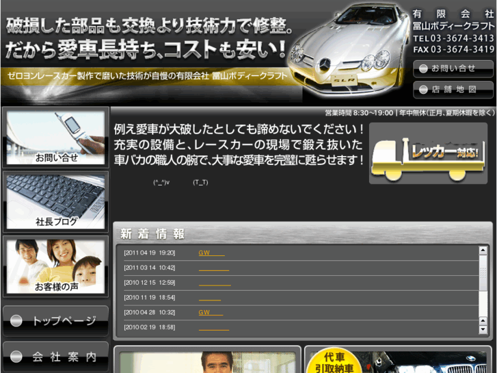Click the 冨山ボディークラフト company name in header
Viewport: 497px width, 373px height.
[453, 26]
